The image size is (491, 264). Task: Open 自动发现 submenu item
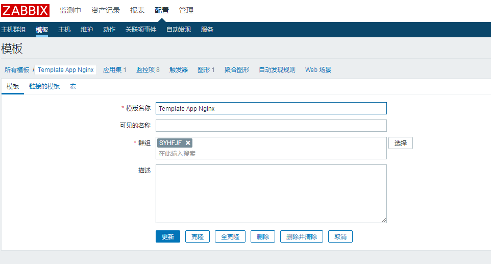click(179, 30)
